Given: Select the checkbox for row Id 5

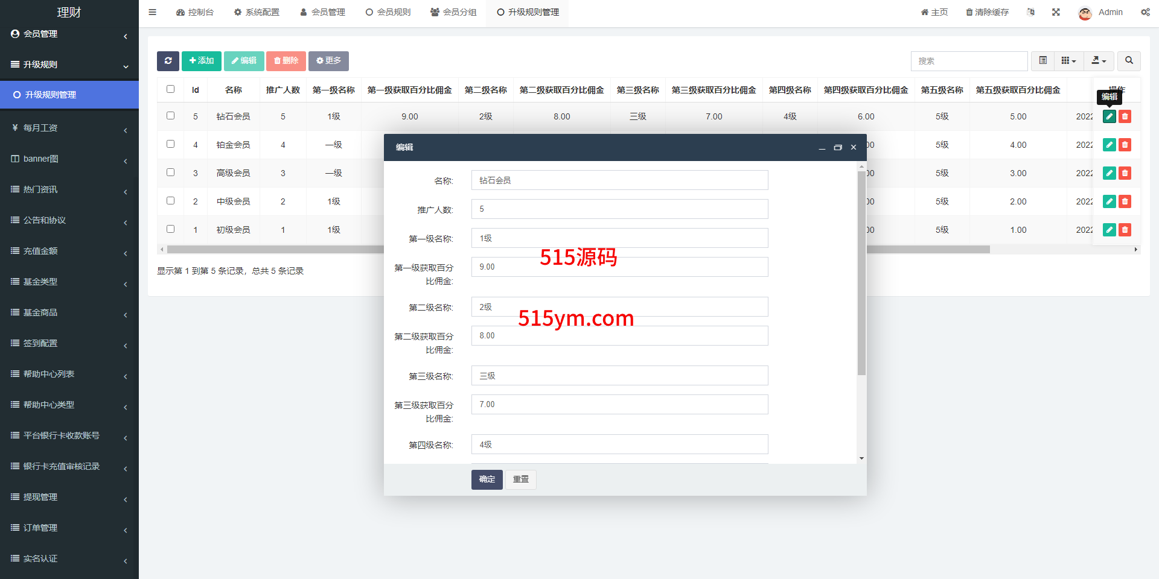Looking at the screenshot, I should (x=170, y=116).
